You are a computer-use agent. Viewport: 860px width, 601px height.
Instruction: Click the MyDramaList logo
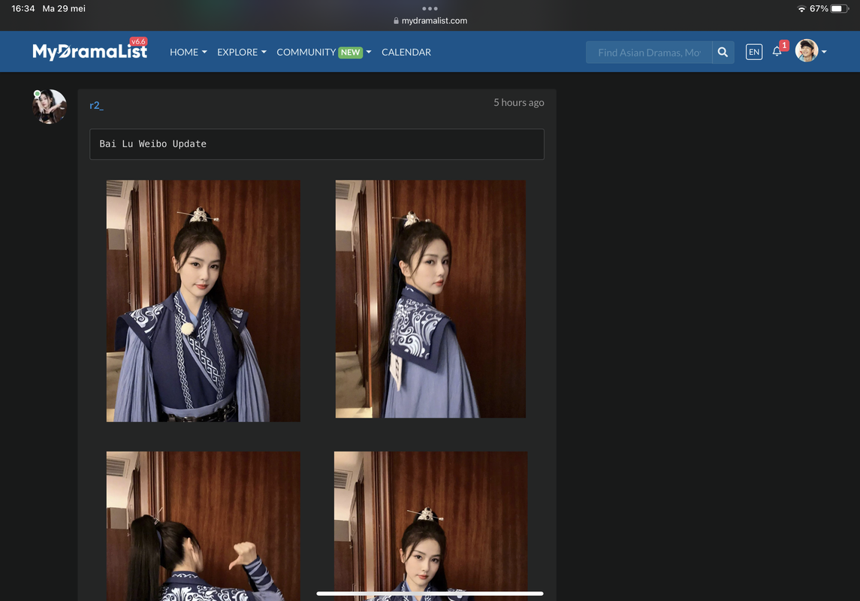(89, 52)
